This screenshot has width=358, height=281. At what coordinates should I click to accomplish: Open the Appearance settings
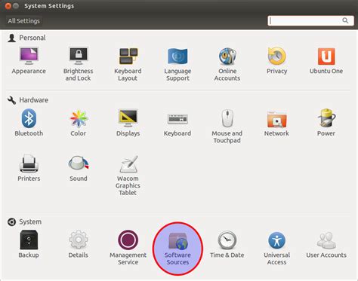[x=29, y=60]
